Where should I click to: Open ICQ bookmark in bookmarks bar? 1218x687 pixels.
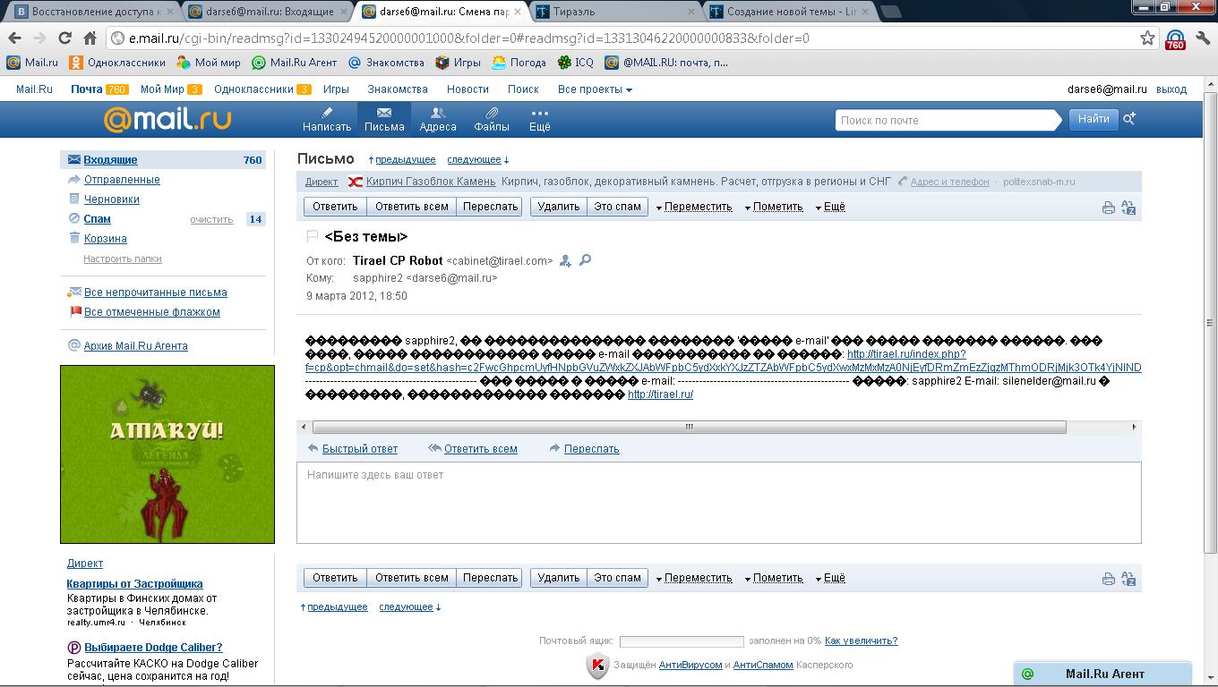[x=575, y=63]
